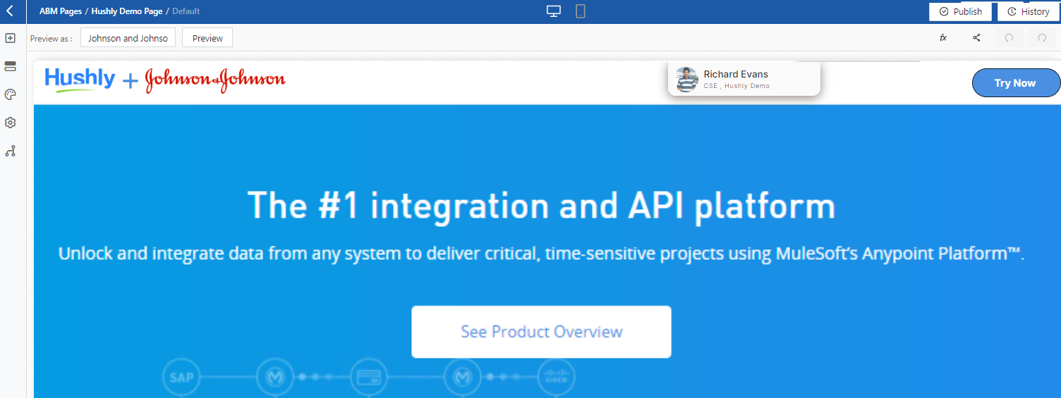
Task: Click the SAP circle in diagram
Action: click(181, 377)
